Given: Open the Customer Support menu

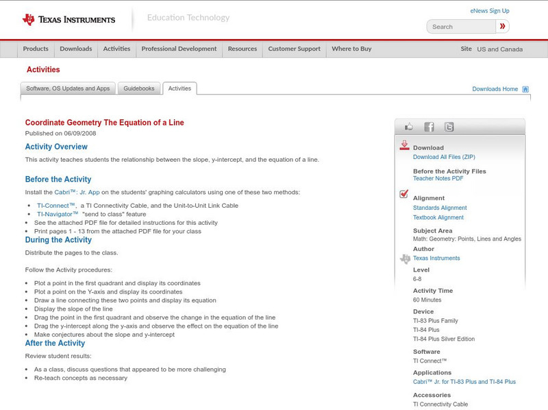Looking at the screenshot, I should (295, 49).
